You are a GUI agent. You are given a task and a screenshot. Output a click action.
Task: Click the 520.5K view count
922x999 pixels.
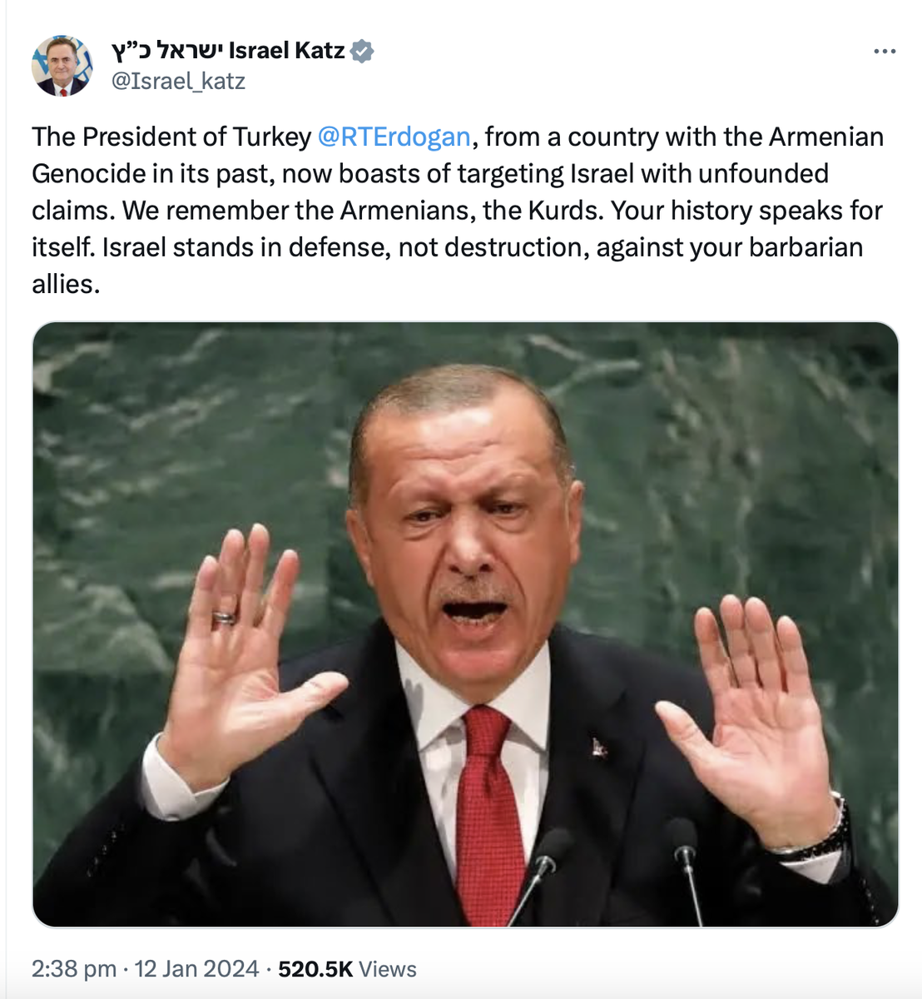click(315, 969)
